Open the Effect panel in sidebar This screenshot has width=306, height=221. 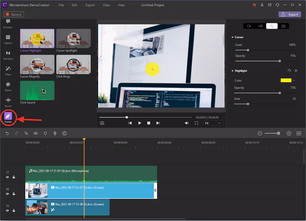(x=8, y=71)
